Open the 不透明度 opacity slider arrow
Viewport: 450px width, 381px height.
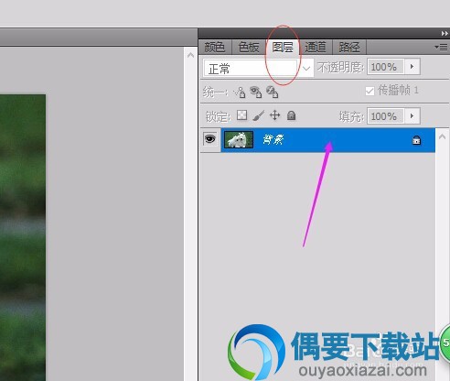412,67
